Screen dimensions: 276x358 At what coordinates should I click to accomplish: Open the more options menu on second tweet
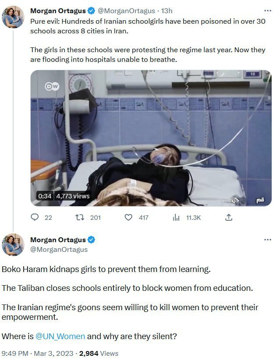pyautogui.click(x=267, y=240)
